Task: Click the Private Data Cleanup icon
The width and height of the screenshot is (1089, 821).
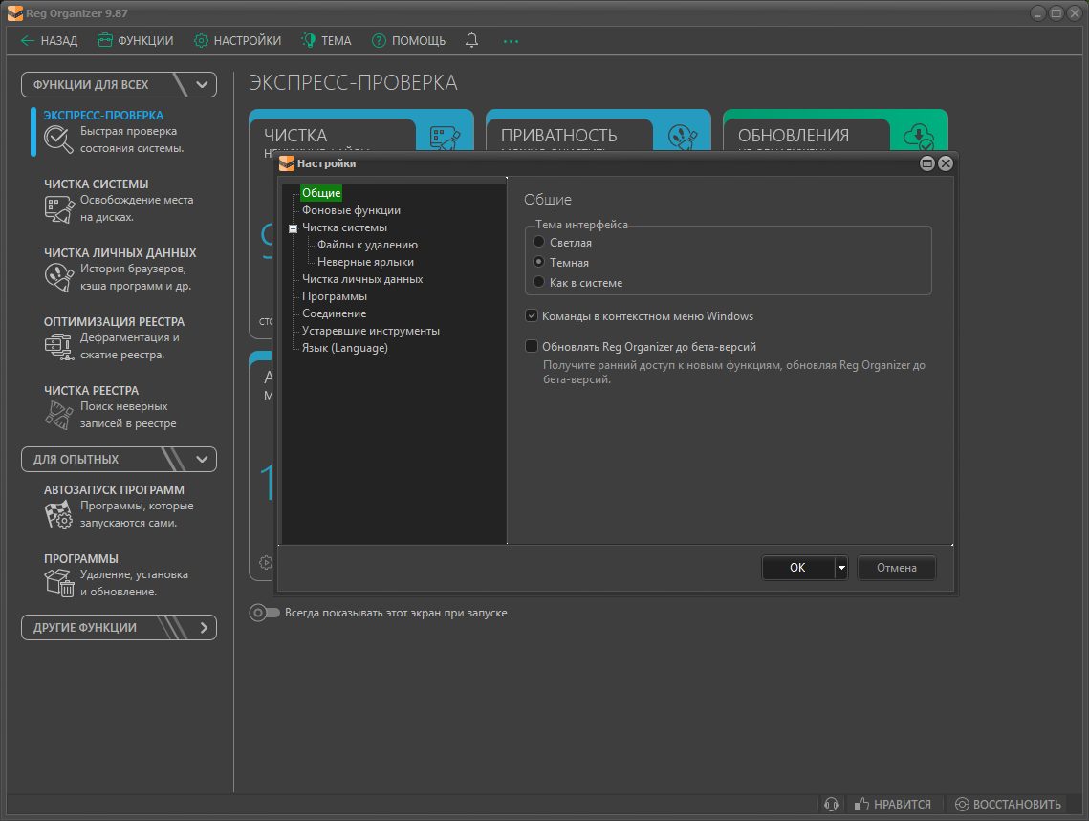Action: [x=58, y=277]
